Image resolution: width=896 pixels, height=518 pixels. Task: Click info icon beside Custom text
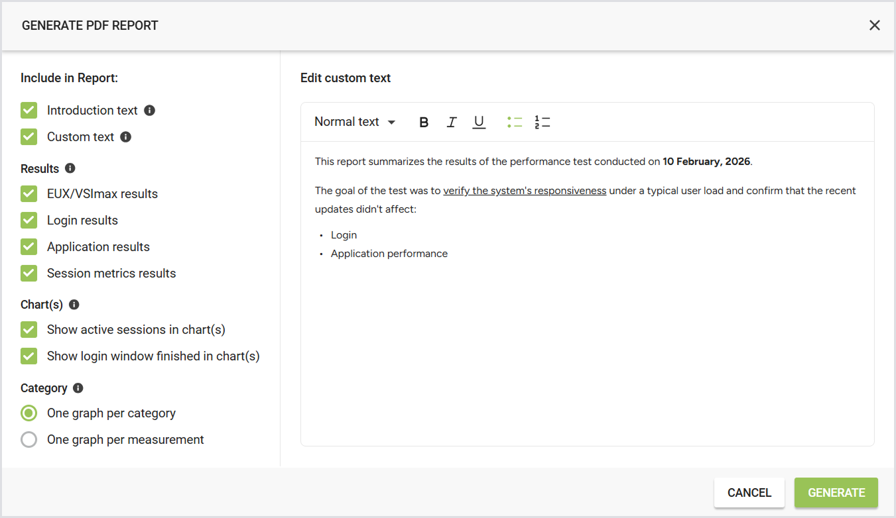pos(125,137)
